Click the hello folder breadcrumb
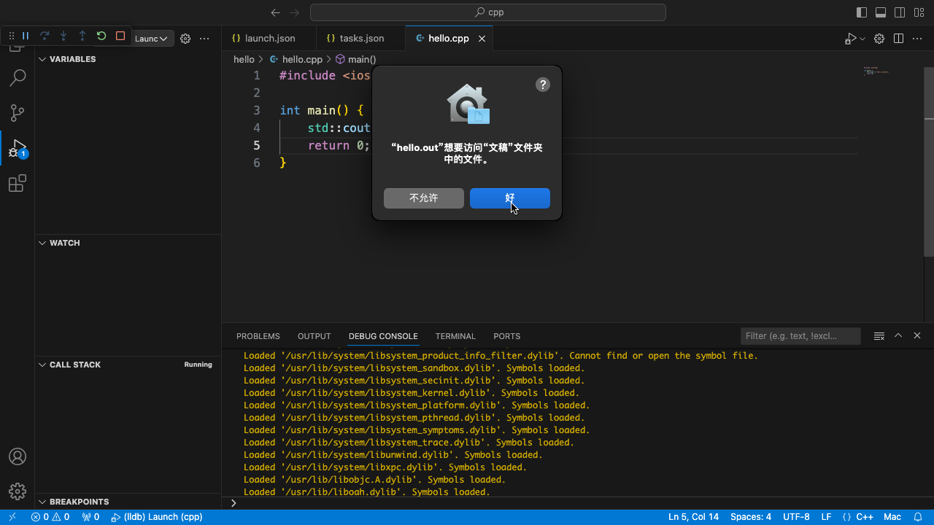 point(244,59)
